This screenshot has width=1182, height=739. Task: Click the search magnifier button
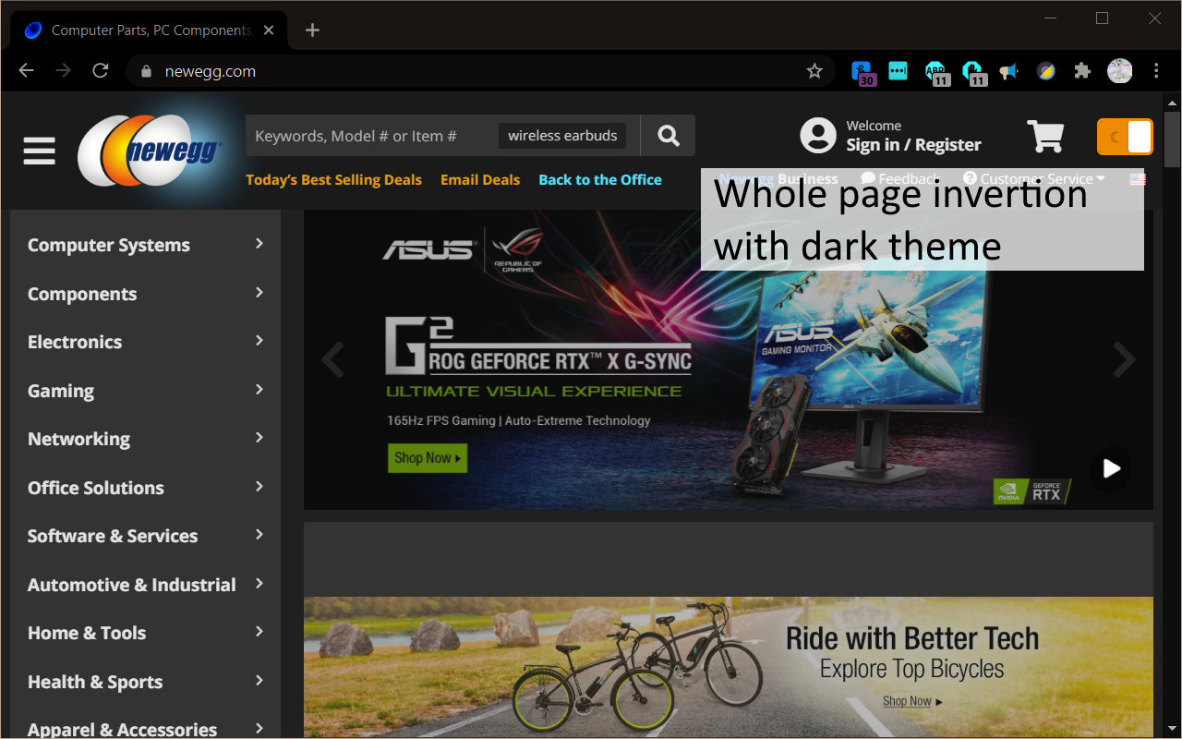click(x=668, y=136)
